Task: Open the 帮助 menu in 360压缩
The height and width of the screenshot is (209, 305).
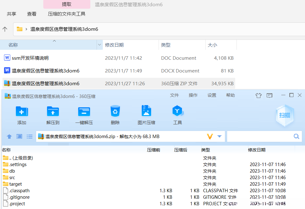Action: pos(231,95)
